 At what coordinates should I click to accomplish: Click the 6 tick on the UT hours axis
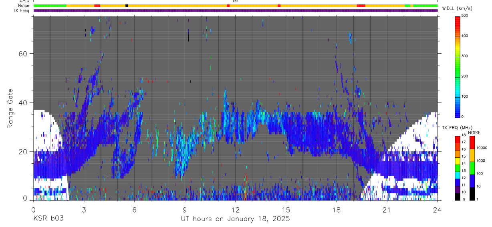click(134, 209)
